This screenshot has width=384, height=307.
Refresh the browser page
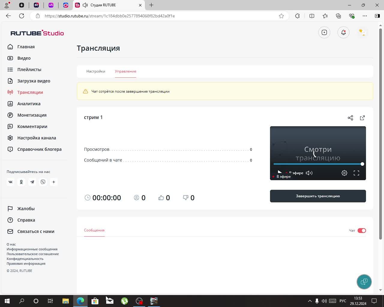pos(22,16)
